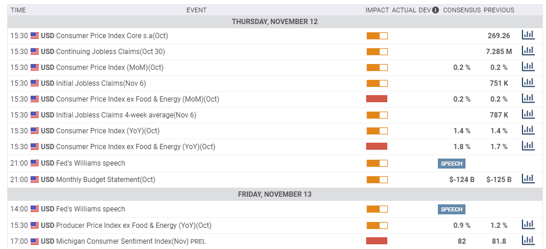
Task: Click the Thursday, November 12 date header
Action: click(x=274, y=22)
